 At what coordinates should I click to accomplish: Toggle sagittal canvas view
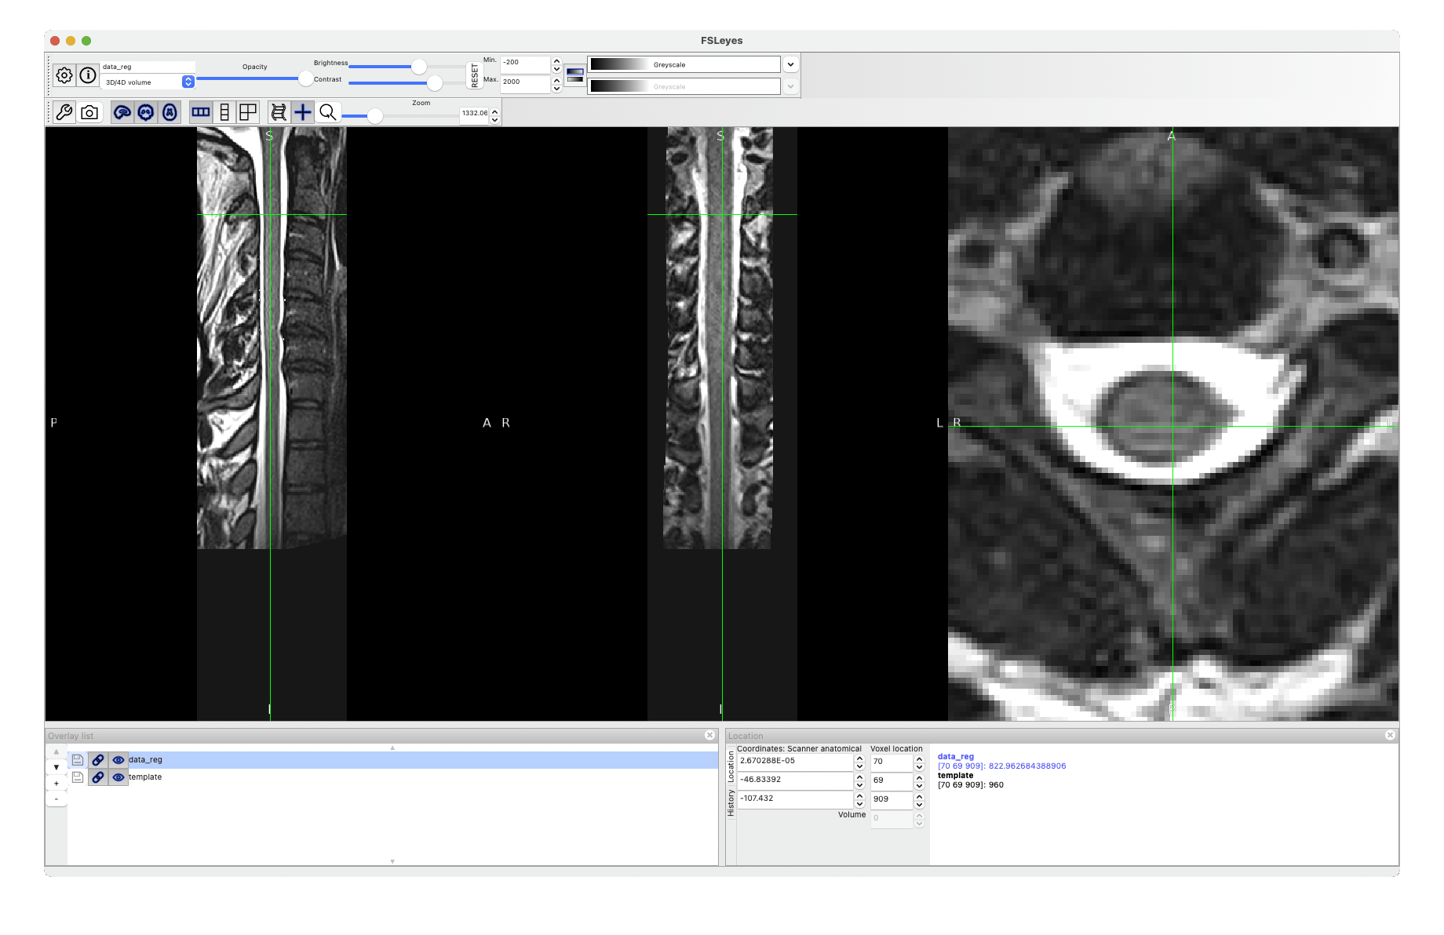tap(122, 112)
